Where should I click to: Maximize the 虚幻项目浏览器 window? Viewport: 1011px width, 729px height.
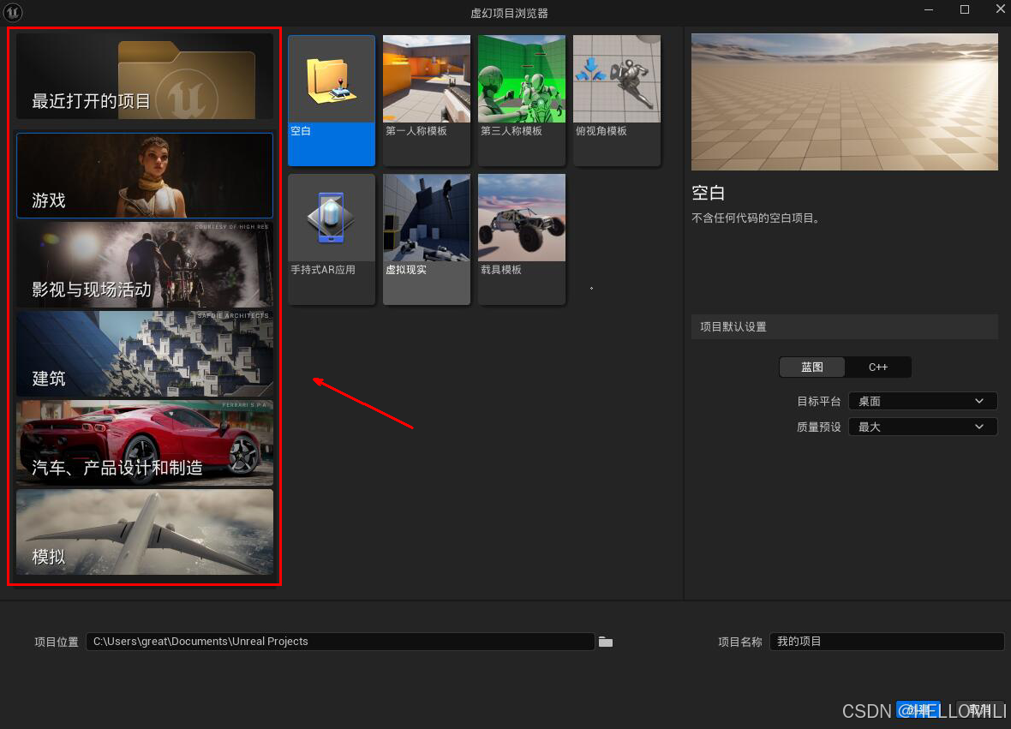tap(965, 9)
